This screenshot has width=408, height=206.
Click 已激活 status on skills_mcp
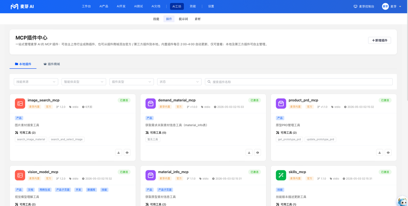[385, 172]
